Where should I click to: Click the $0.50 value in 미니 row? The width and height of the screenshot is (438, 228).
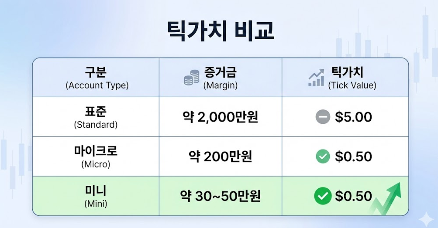pyautogui.click(x=353, y=196)
